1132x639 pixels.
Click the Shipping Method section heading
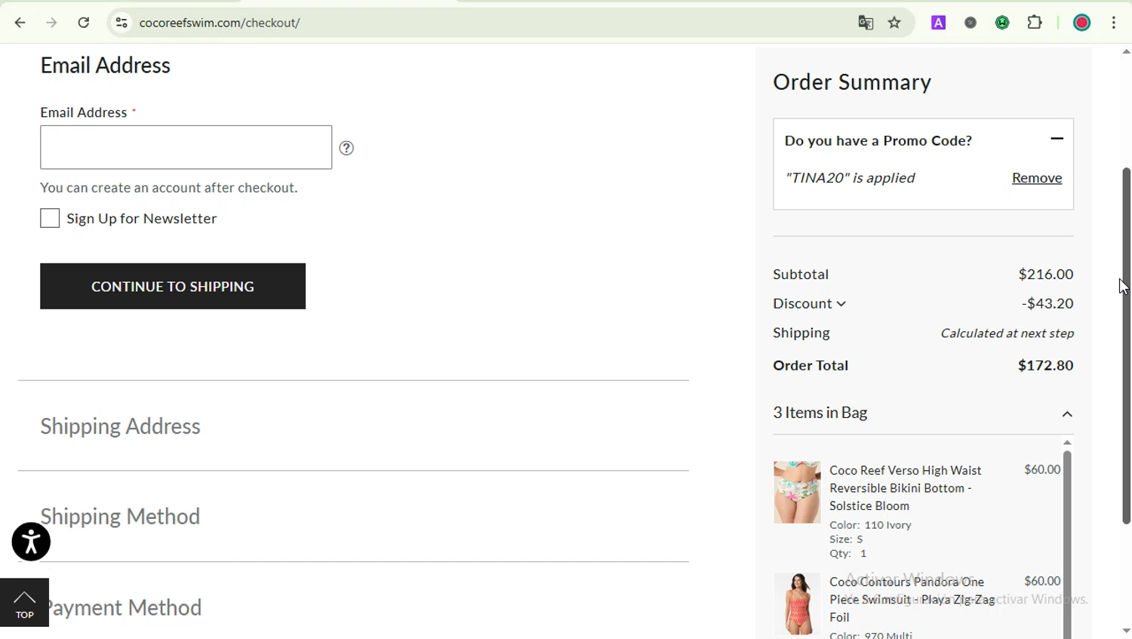pyautogui.click(x=121, y=517)
